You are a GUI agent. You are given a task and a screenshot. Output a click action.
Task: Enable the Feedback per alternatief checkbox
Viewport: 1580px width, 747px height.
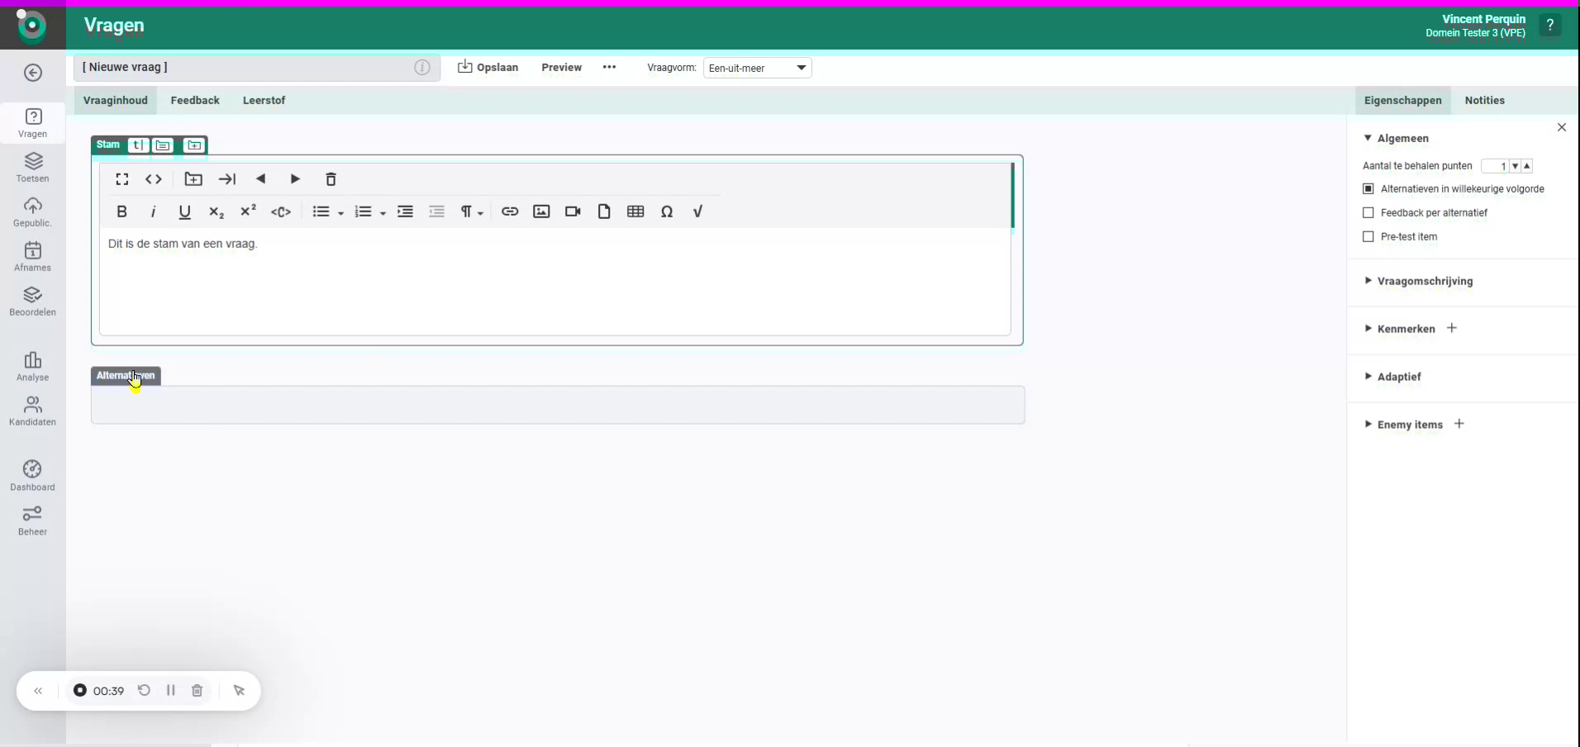point(1368,212)
